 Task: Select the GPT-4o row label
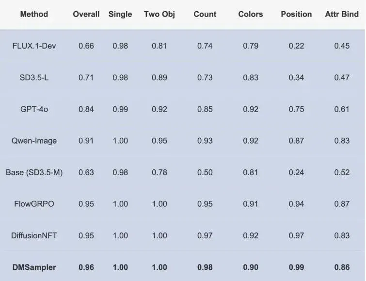34,109
